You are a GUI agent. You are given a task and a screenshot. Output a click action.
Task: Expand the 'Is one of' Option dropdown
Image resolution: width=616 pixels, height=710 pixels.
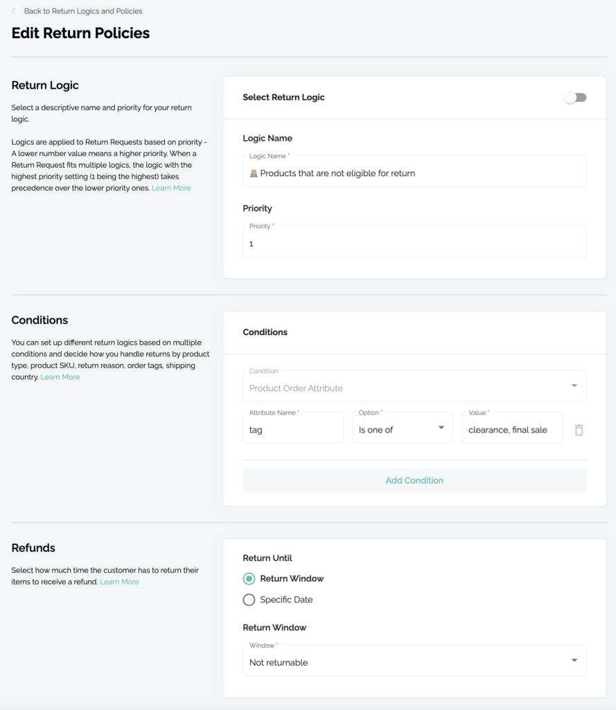(x=402, y=429)
